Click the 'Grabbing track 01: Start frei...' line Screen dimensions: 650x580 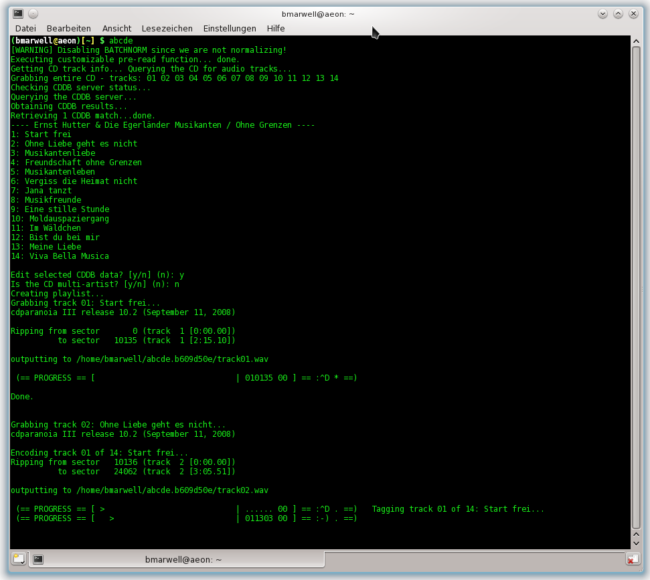[86, 303]
